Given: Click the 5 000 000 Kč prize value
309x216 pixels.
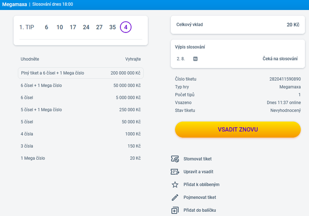Looking at the screenshot, I should 128,98.
